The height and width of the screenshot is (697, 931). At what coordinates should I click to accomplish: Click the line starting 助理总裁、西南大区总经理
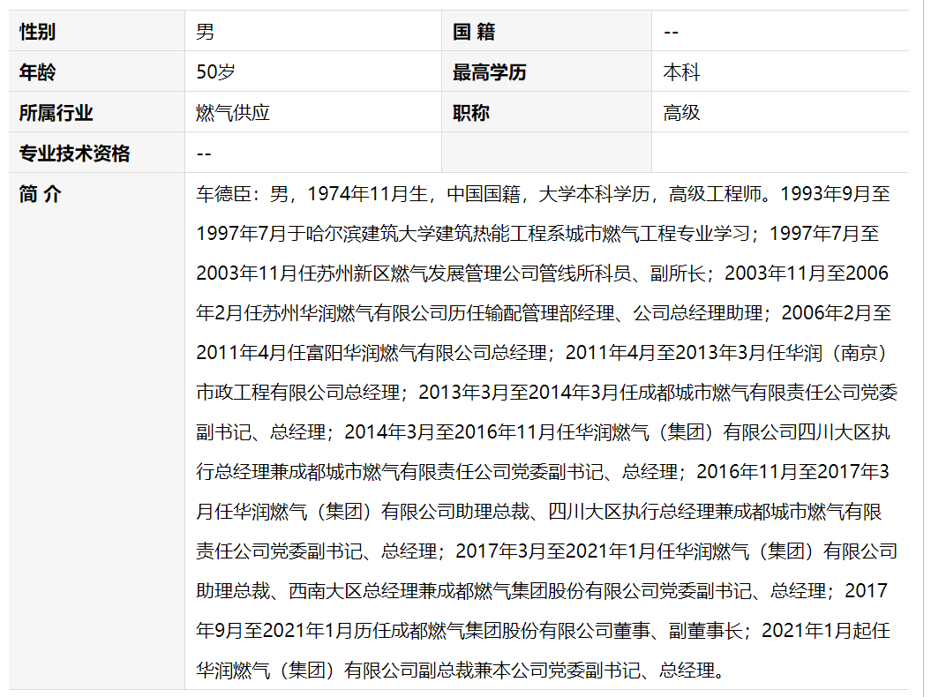pyautogui.click(x=542, y=591)
